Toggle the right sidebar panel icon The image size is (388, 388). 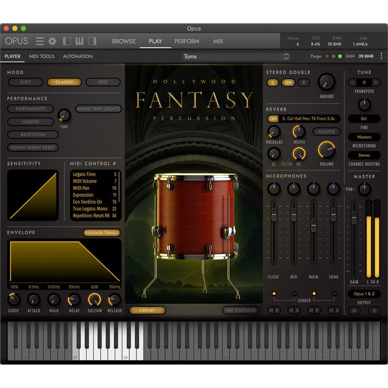coord(92,41)
